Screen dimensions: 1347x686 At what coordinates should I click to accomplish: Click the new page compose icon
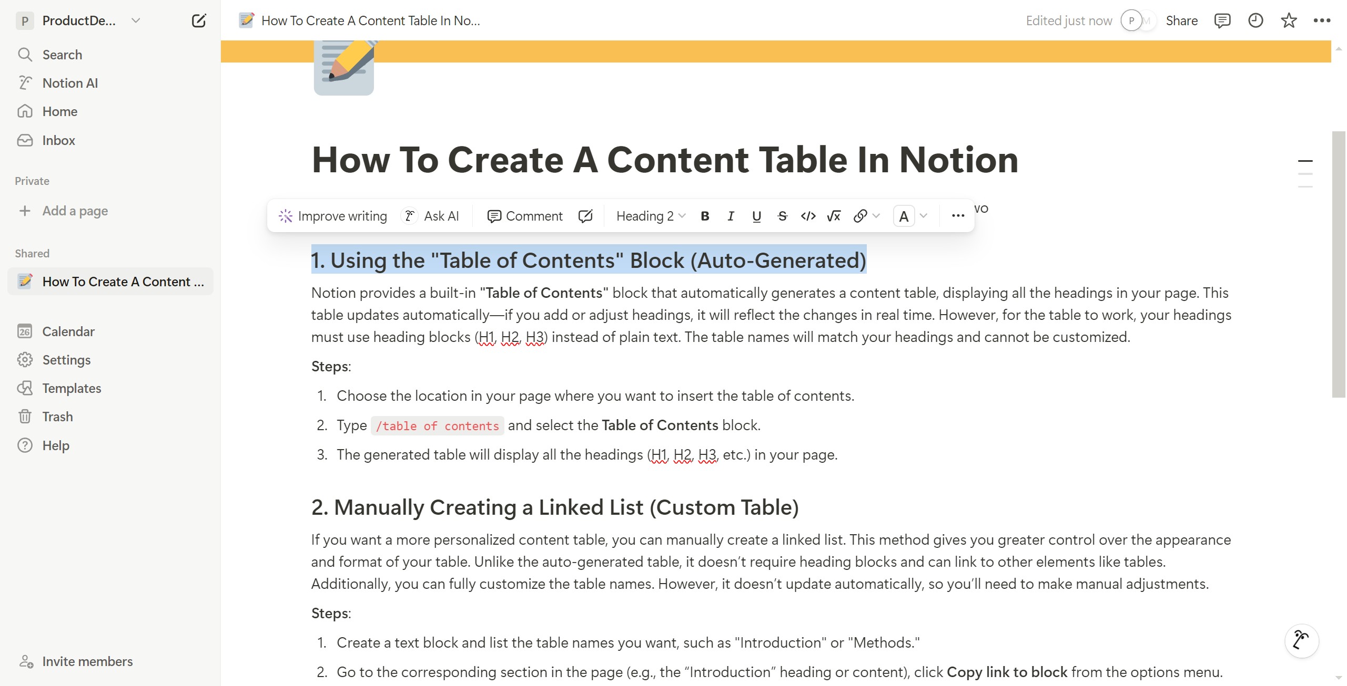199,21
